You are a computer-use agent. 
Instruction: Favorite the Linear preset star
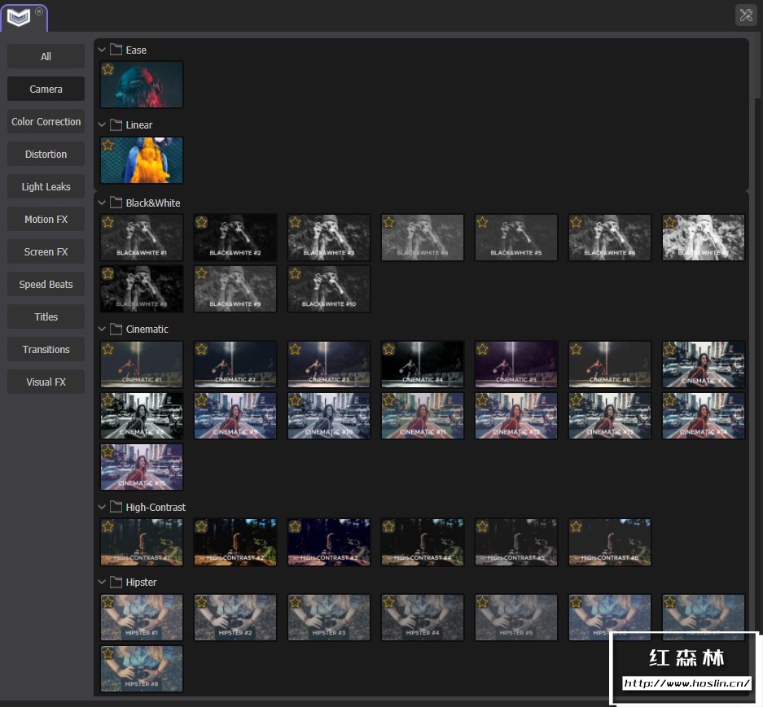[108, 145]
